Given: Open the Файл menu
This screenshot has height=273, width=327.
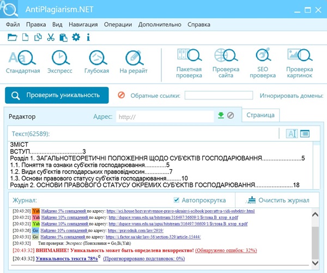Looking at the screenshot, I should pyautogui.click(x=13, y=25).
